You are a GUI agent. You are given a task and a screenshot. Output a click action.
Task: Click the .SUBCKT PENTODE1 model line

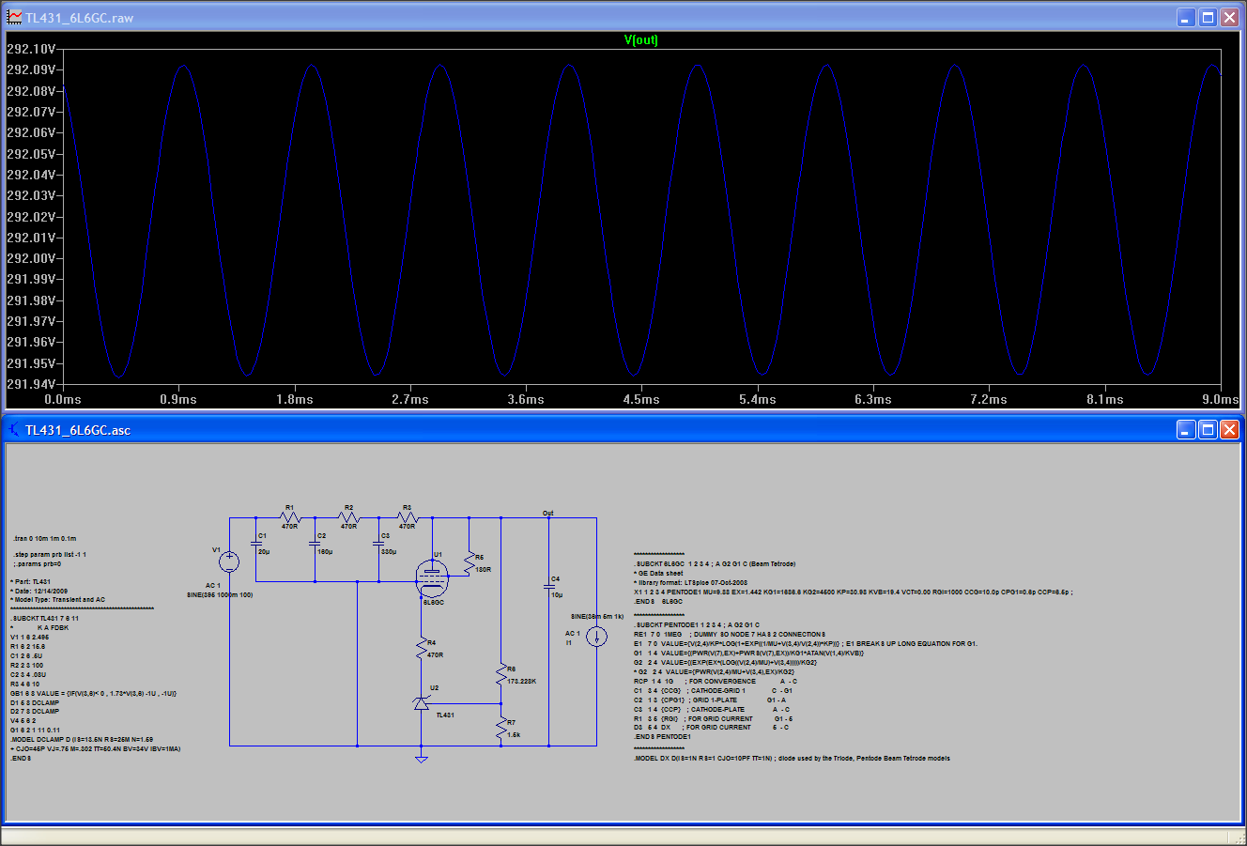point(697,625)
